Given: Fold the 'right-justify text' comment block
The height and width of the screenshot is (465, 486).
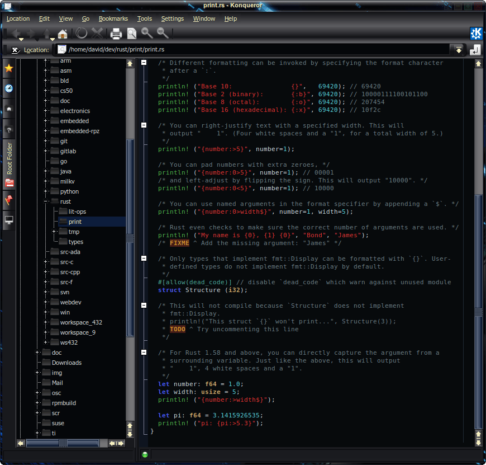Looking at the screenshot, I should point(144,125).
